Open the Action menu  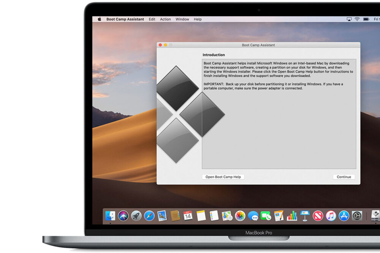(x=165, y=19)
